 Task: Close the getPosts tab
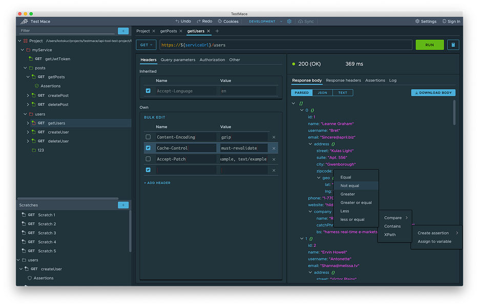point(181,31)
